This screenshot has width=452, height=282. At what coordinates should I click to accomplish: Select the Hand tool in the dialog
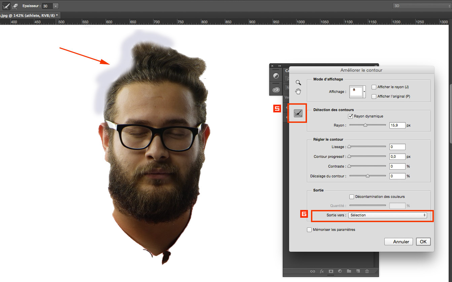pos(298,91)
